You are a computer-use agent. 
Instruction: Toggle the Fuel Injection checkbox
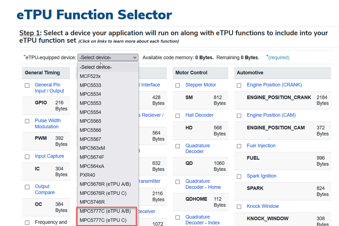pos(239,146)
